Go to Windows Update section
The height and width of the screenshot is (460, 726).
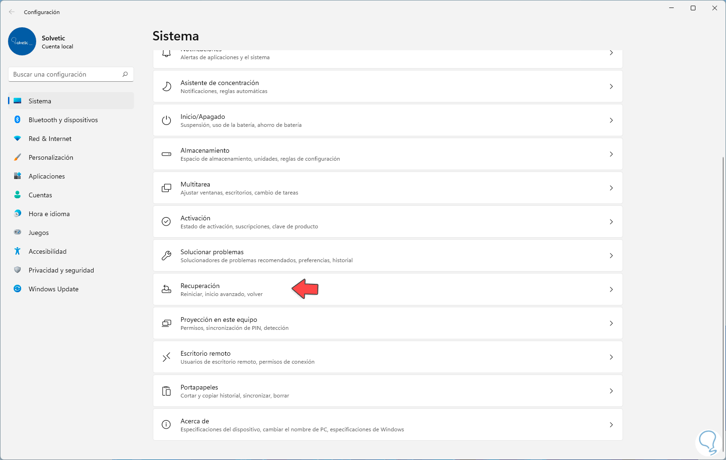(53, 289)
